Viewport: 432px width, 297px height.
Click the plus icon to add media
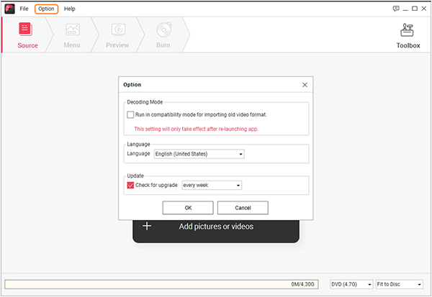(x=147, y=227)
